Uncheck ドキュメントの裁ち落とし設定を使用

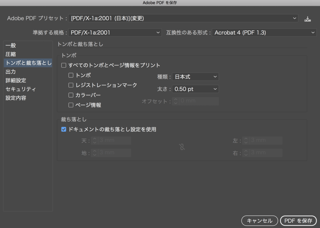click(64, 129)
